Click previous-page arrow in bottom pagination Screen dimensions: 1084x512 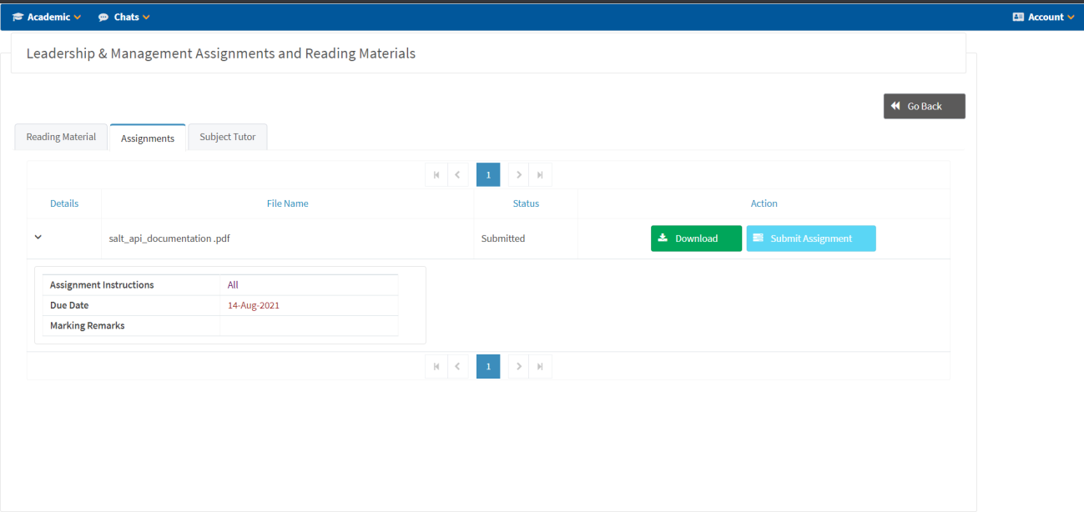point(457,366)
